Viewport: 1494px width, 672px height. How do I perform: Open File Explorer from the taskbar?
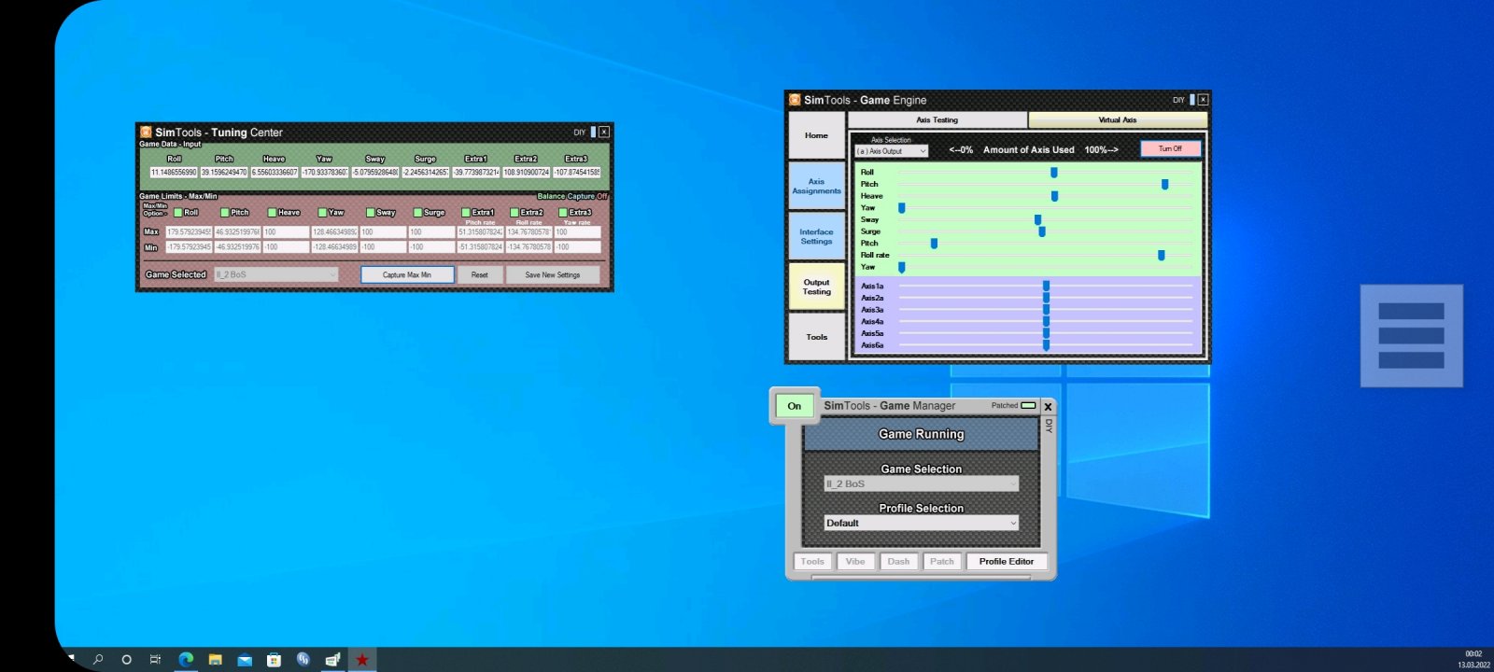tap(215, 659)
